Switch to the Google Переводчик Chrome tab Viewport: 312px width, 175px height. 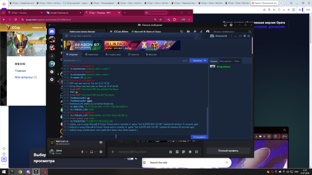coord(63,13)
